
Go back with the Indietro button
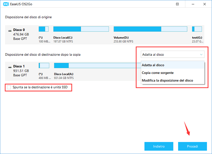point(159,146)
